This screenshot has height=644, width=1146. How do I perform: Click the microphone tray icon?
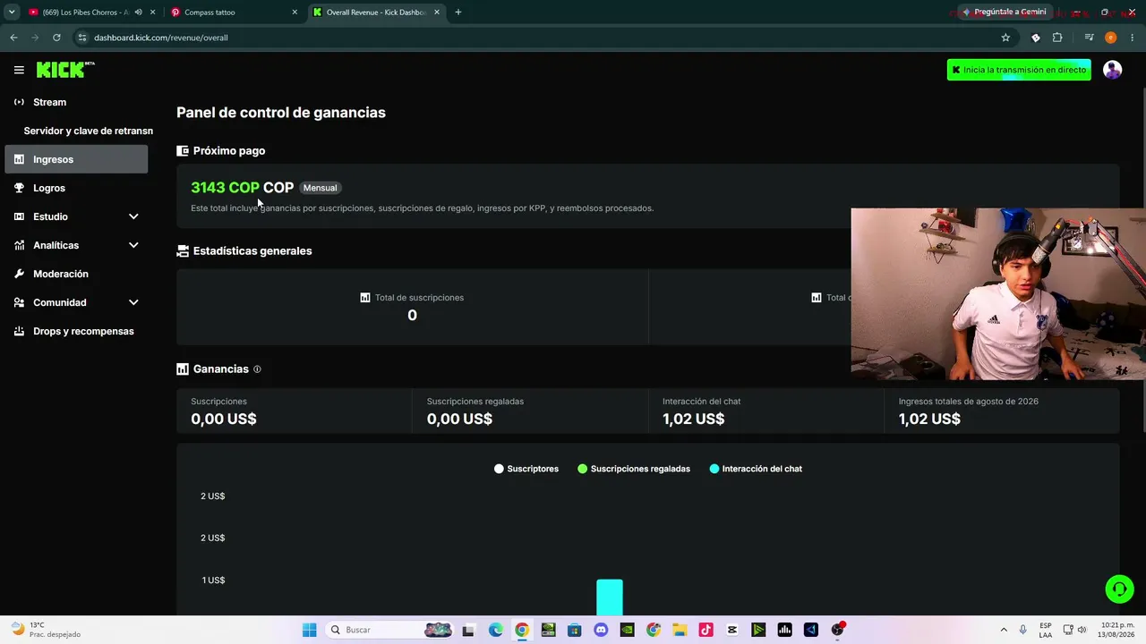tap(1023, 630)
